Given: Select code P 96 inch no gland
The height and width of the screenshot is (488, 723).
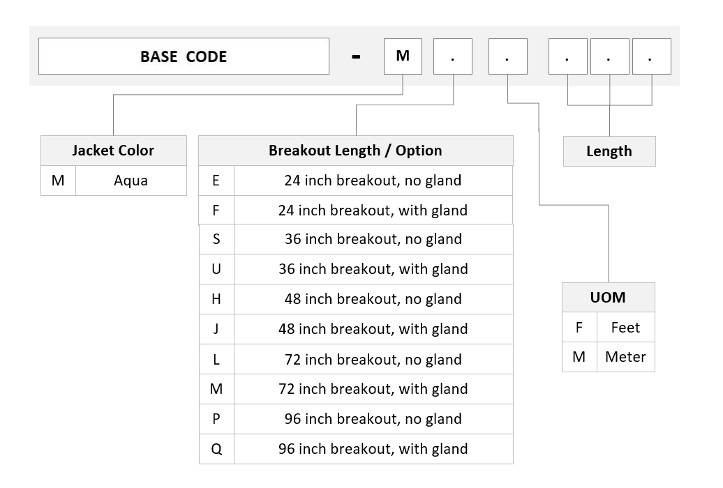Looking at the screenshot, I should click(356, 419).
